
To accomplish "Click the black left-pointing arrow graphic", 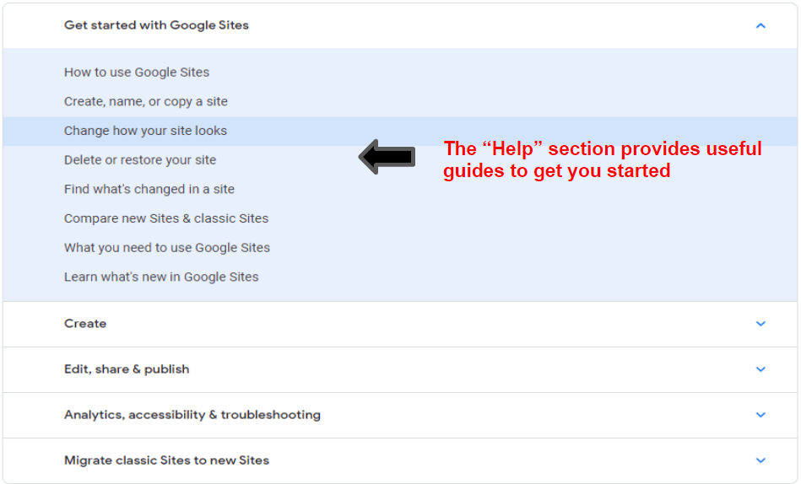I will [387, 157].
